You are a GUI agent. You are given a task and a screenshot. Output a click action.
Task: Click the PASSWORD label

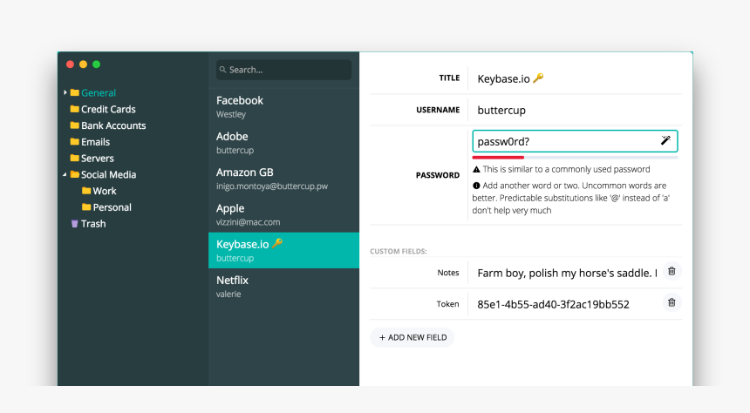tap(438, 175)
